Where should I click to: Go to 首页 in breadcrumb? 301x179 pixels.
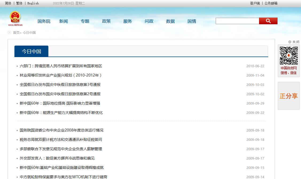16,33
